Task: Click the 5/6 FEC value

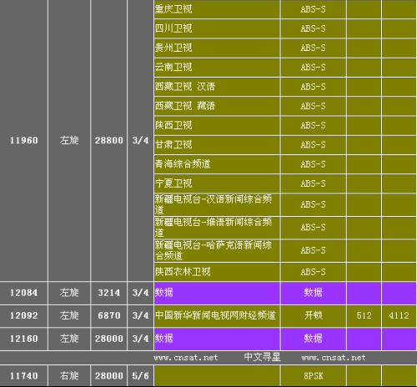Action: [x=140, y=376]
